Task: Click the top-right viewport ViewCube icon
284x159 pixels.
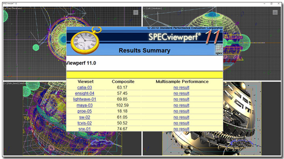Action: (275, 13)
